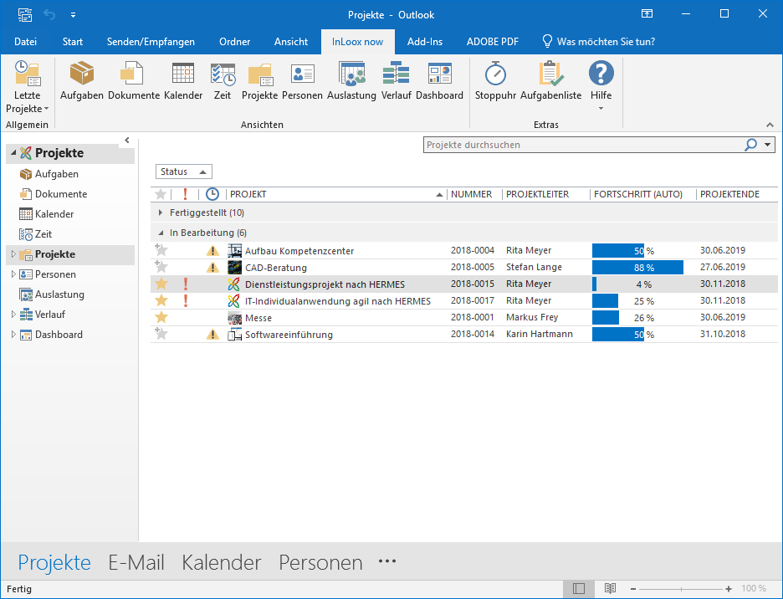
Task: Open Kalender in bottom navigation bar
Action: [221, 562]
